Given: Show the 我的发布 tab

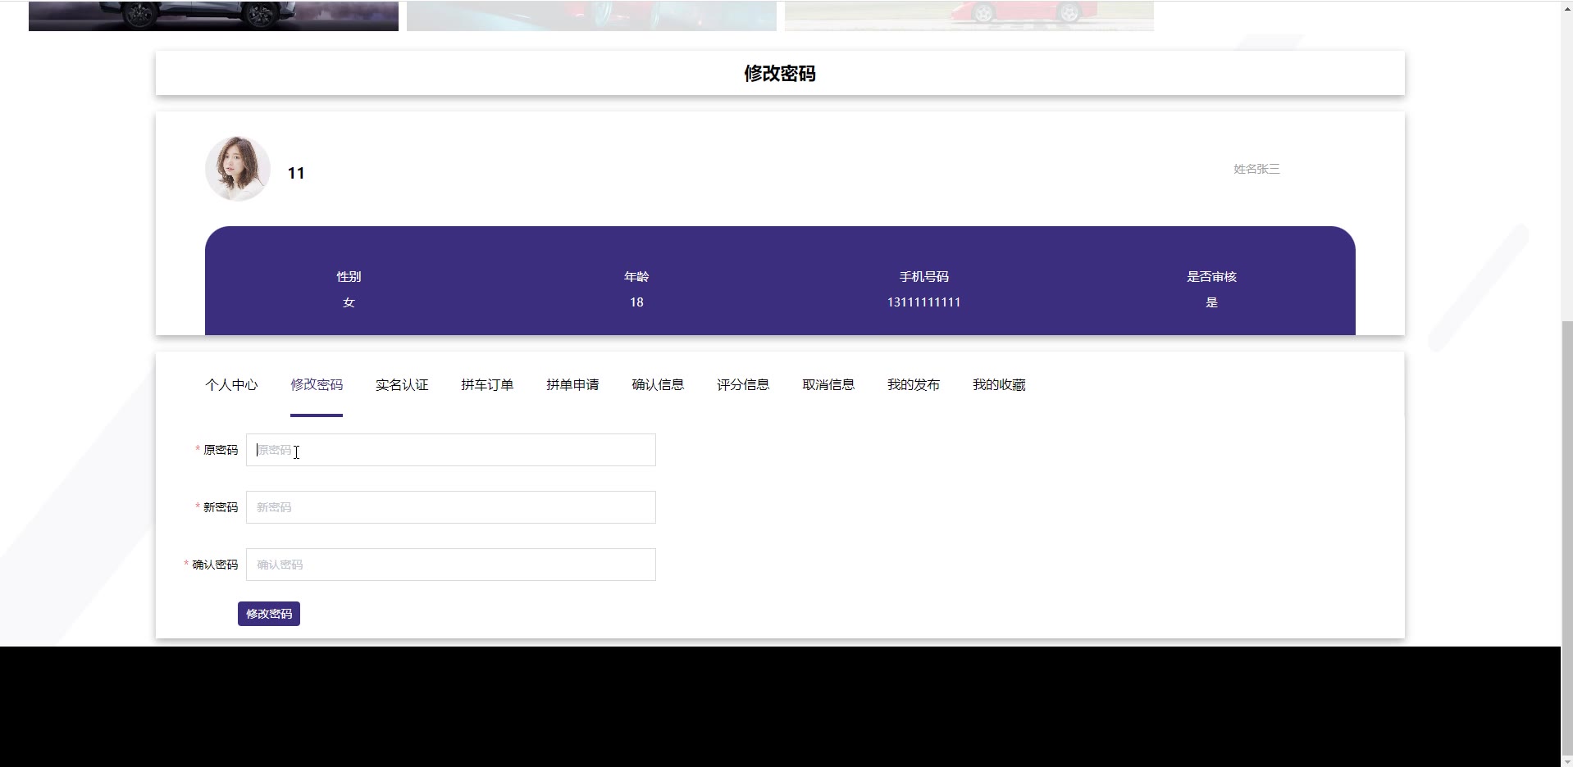Looking at the screenshot, I should tap(914, 384).
